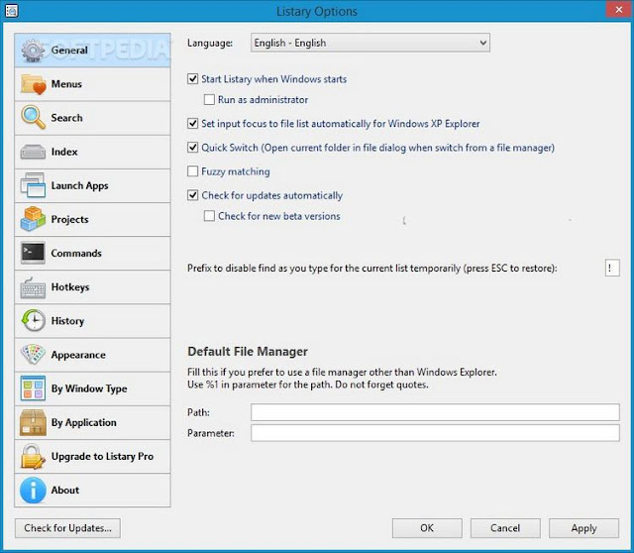Image resolution: width=634 pixels, height=553 pixels.
Task: Click the stacked windows Launch Apps icon
Action: (x=33, y=185)
